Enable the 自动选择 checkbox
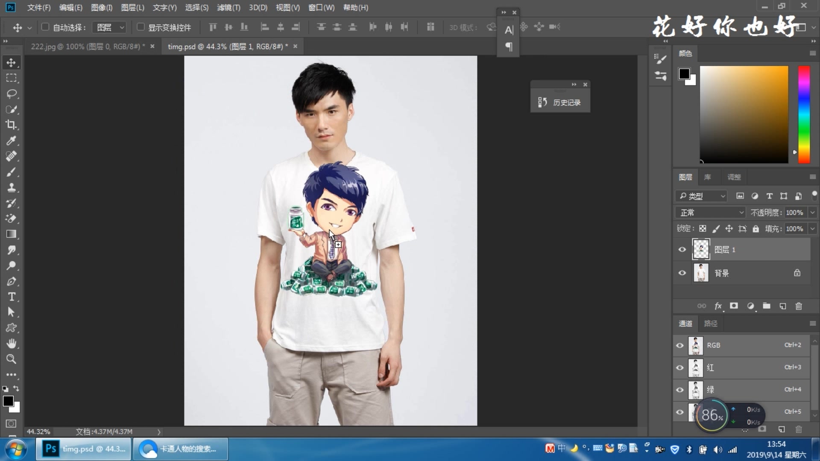Image resolution: width=820 pixels, height=461 pixels. click(45, 27)
